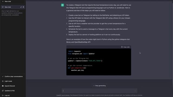The image size is (173, 97).
Task: Click step text 'Create a new bot on Telegram'
Action: coord(79,15)
